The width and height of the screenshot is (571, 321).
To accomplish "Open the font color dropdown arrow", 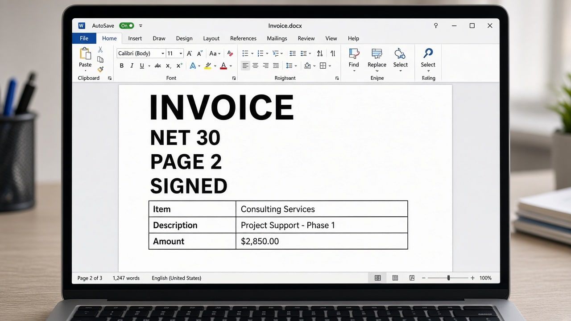I will tap(231, 66).
